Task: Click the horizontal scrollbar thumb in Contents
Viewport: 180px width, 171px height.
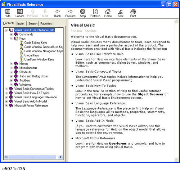Action: point(32,157)
